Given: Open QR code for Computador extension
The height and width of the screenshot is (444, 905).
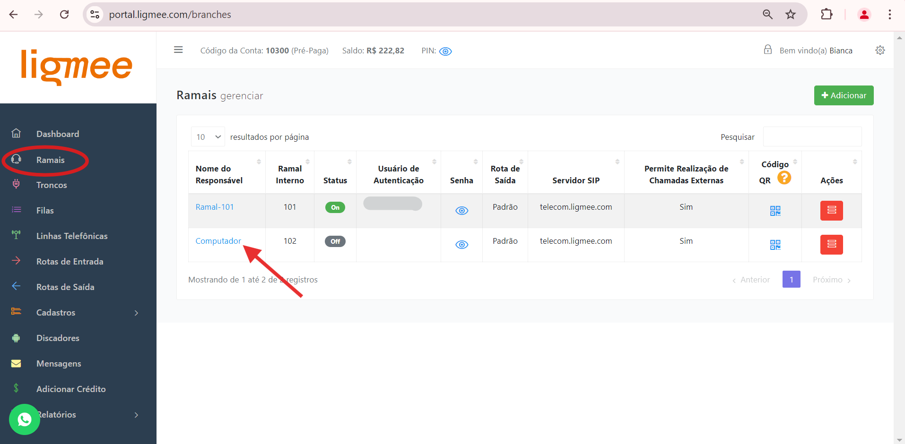Looking at the screenshot, I should [x=774, y=245].
